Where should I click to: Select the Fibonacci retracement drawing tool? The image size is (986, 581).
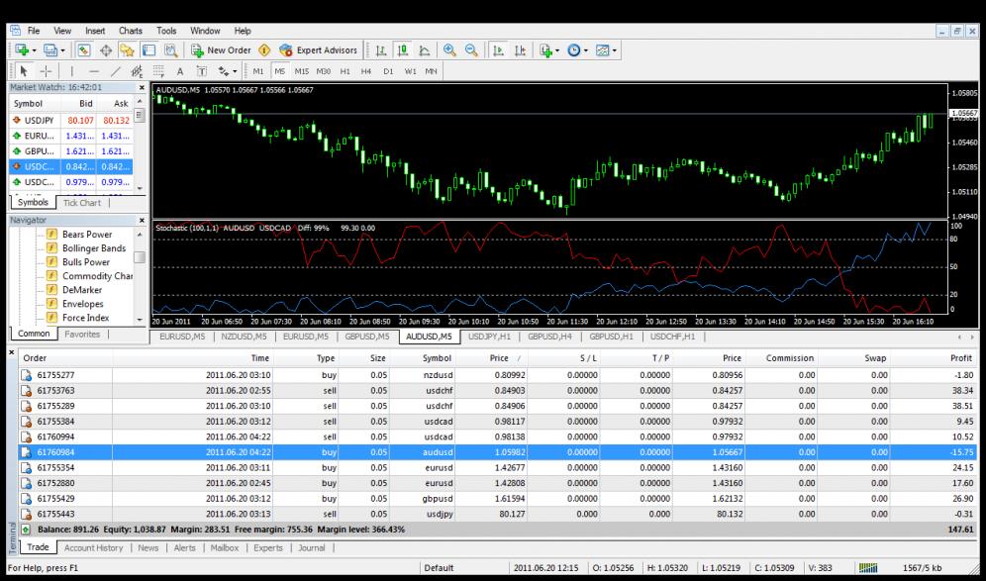[156, 72]
